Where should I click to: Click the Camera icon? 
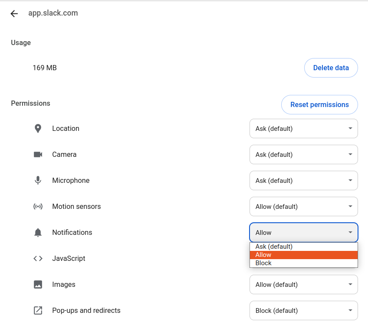click(x=38, y=154)
